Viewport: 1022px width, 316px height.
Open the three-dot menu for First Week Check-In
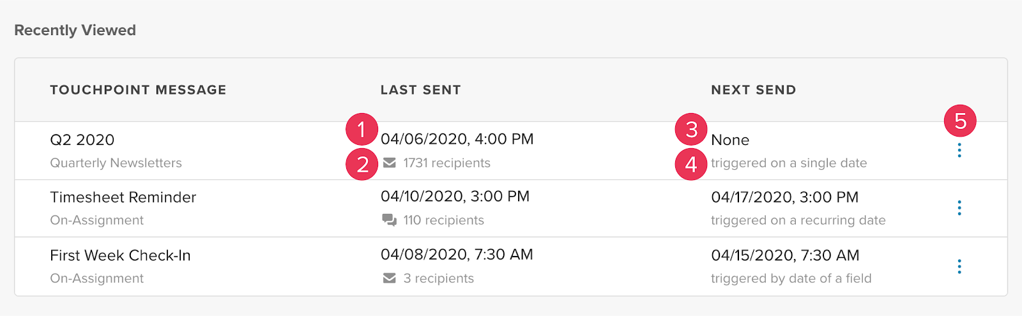pos(959,266)
